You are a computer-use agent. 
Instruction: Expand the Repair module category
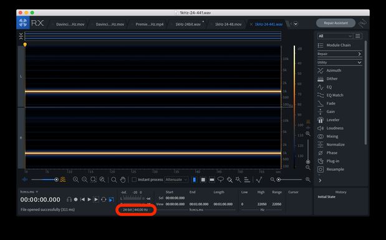(340, 54)
